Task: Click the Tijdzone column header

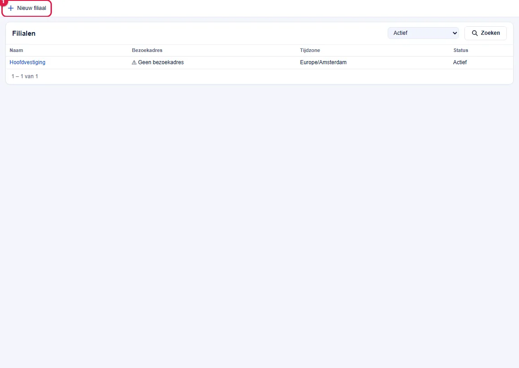Action: pos(310,50)
